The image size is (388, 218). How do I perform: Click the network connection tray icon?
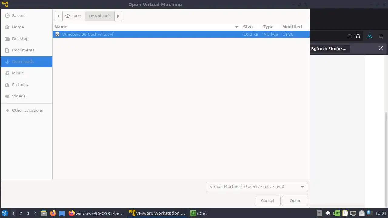pos(353,213)
